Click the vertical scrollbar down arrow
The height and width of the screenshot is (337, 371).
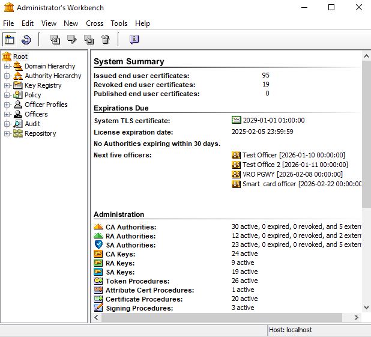point(366,308)
